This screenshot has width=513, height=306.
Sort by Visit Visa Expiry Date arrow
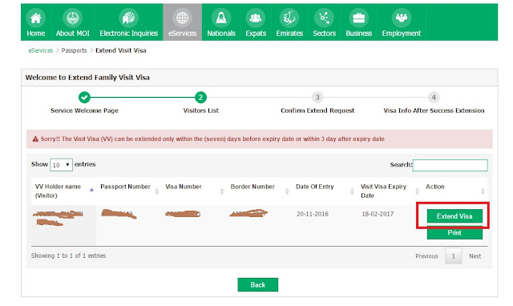pyautogui.click(x=417, y=191)
